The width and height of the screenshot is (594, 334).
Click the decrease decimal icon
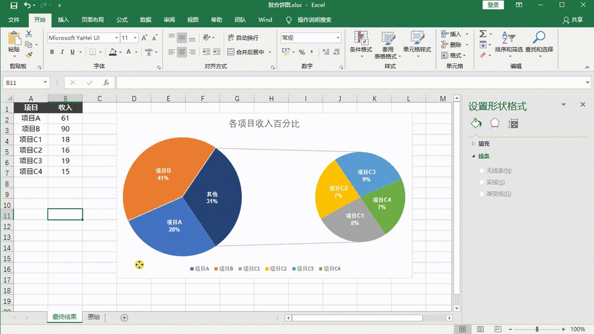point(336,52)
